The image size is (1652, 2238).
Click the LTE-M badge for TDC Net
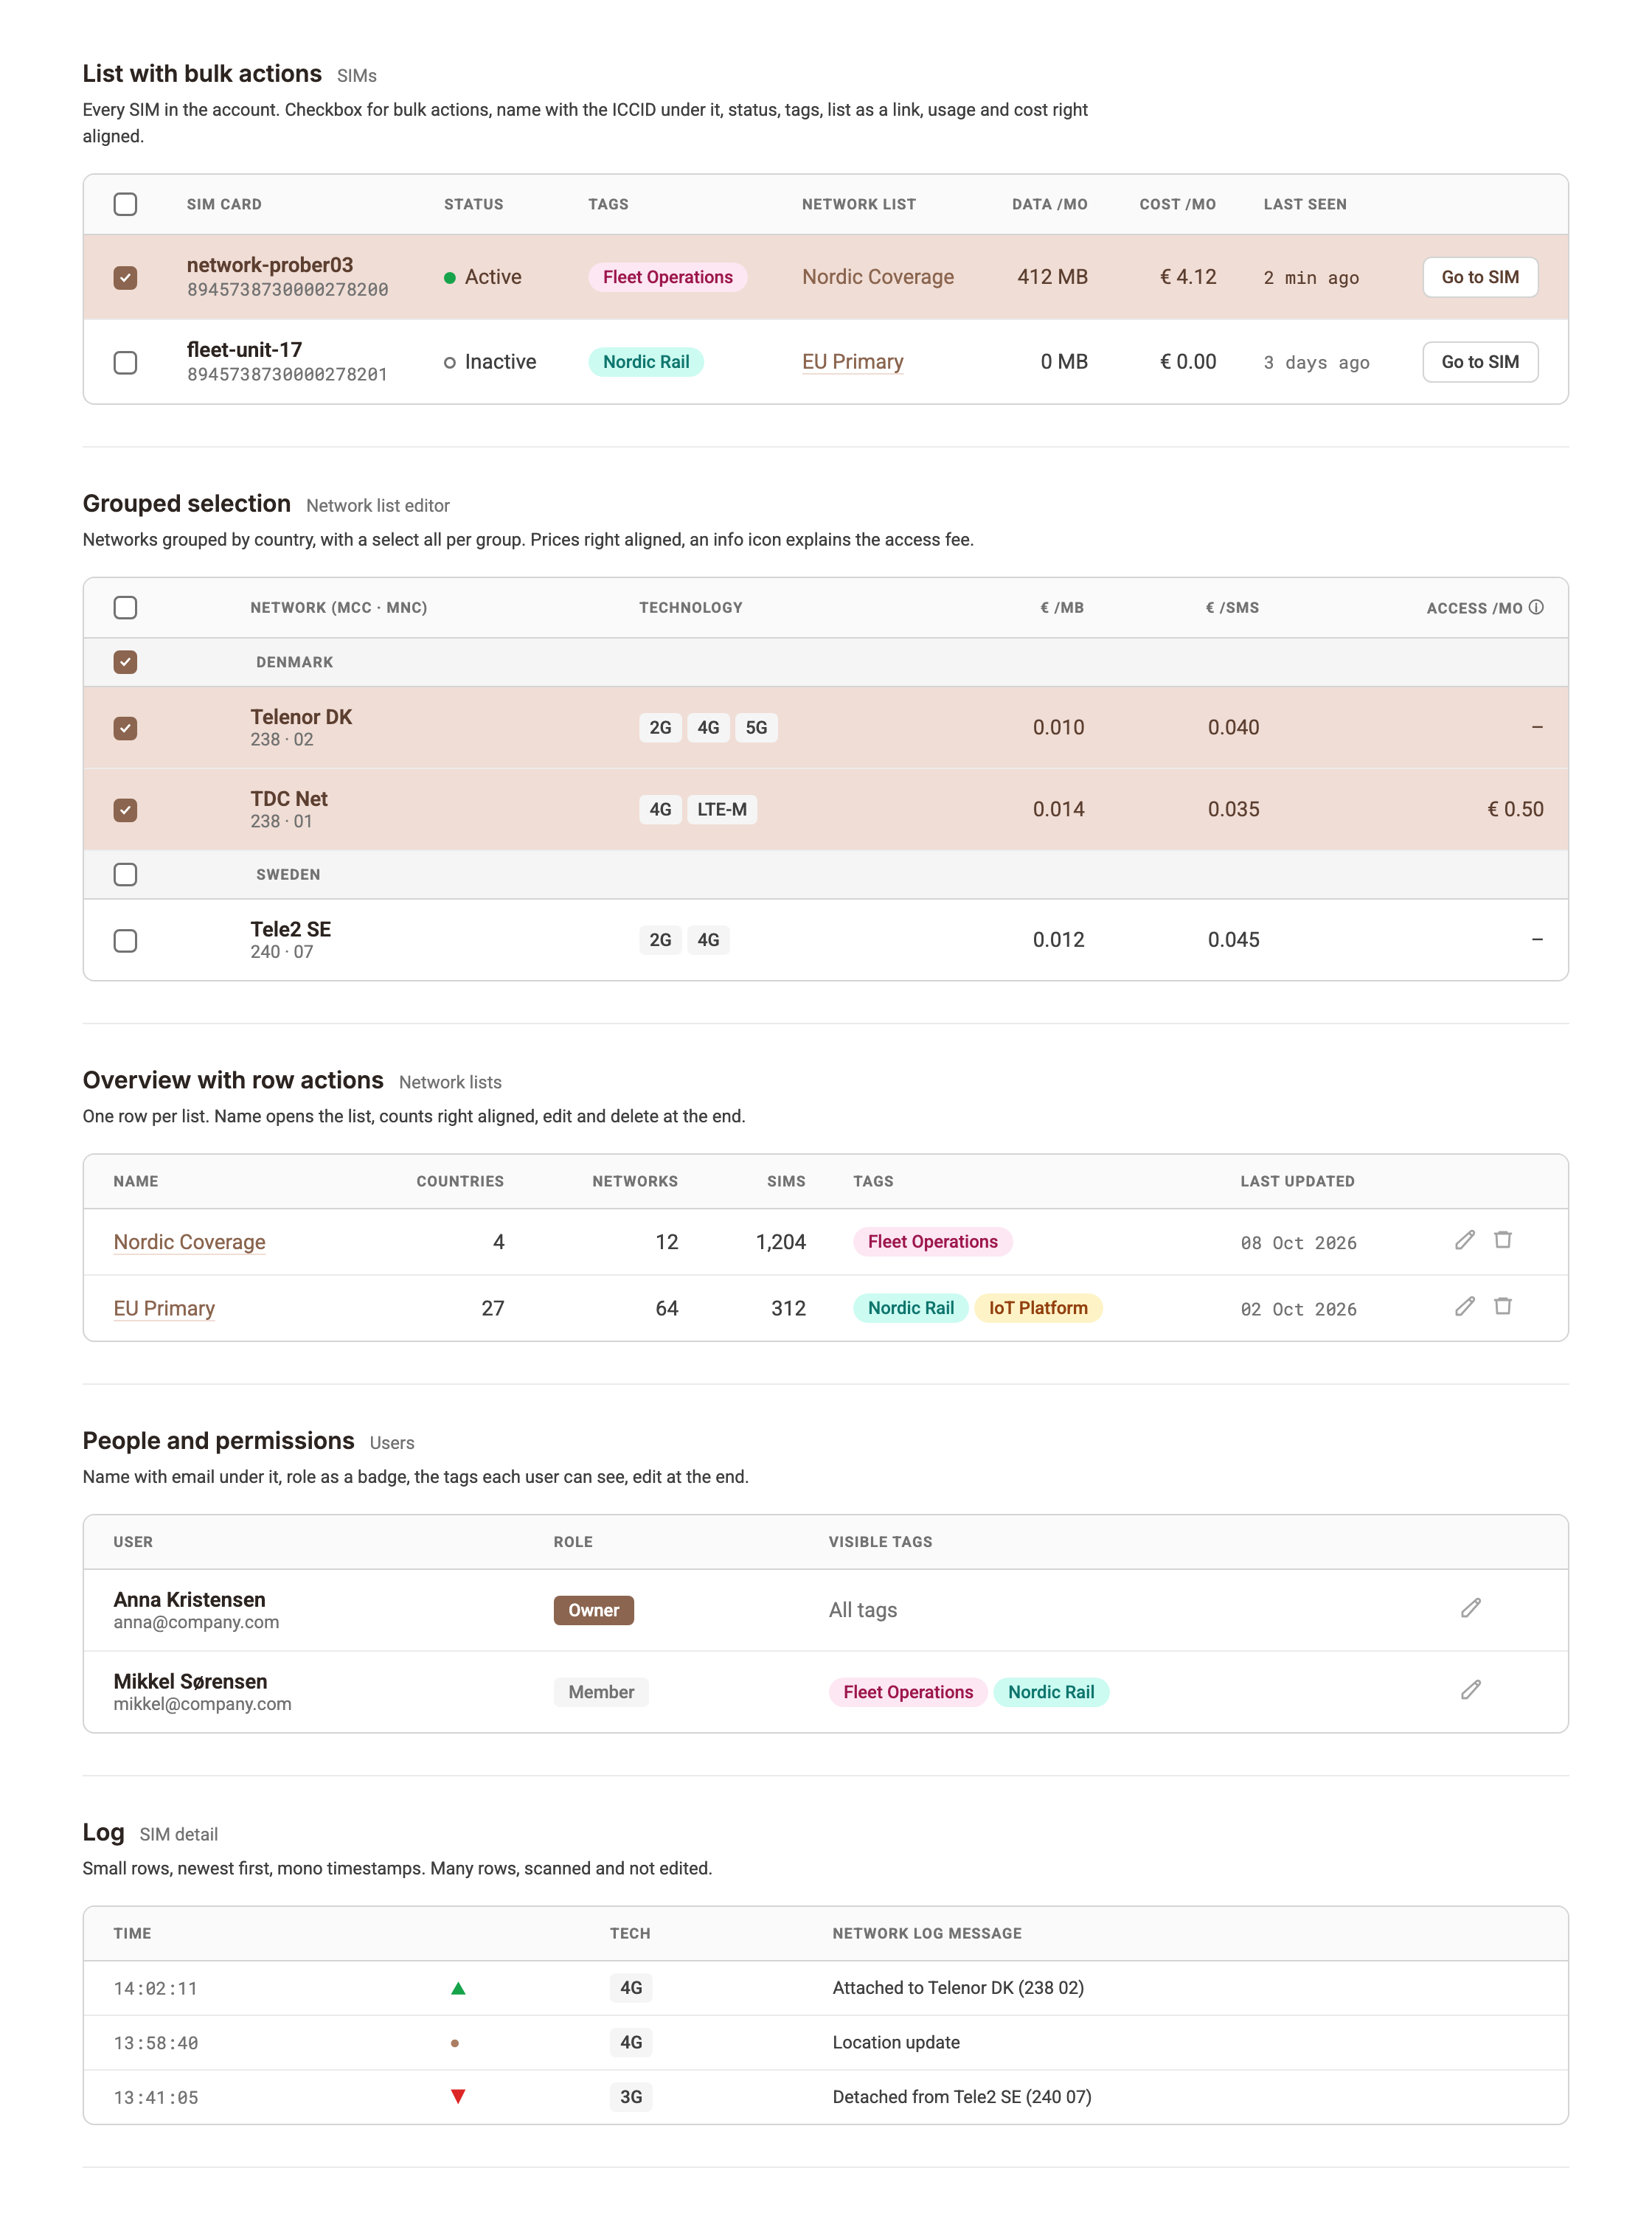point(722,810)
